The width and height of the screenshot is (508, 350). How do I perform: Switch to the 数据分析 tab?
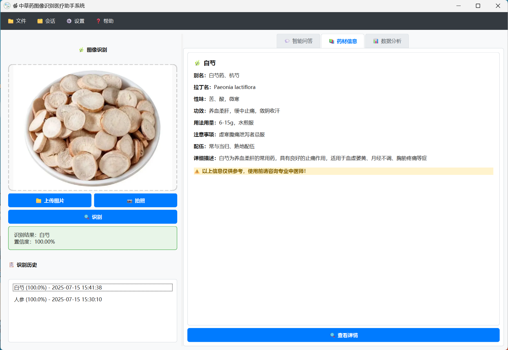pyautogui.click(x=387, y=41)
